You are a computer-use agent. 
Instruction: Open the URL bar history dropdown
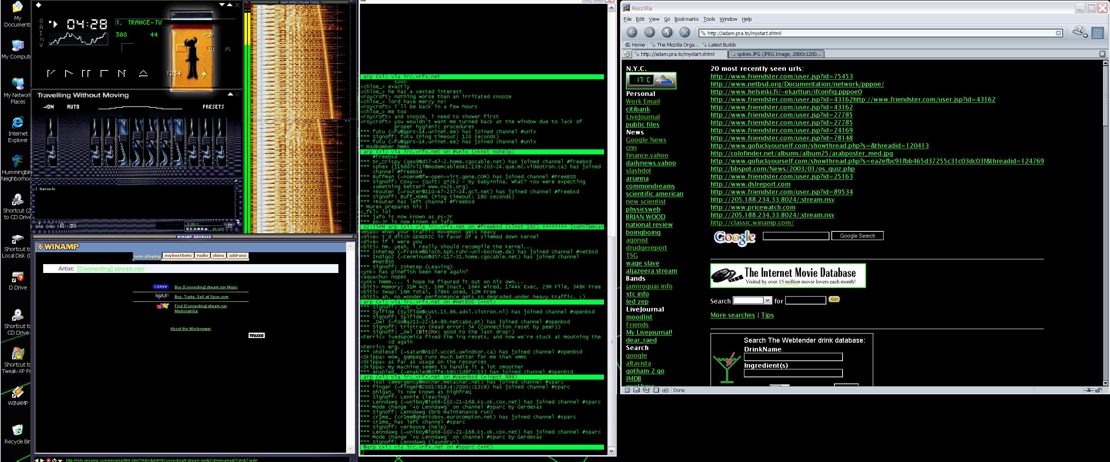click(x=1058, y=33)
